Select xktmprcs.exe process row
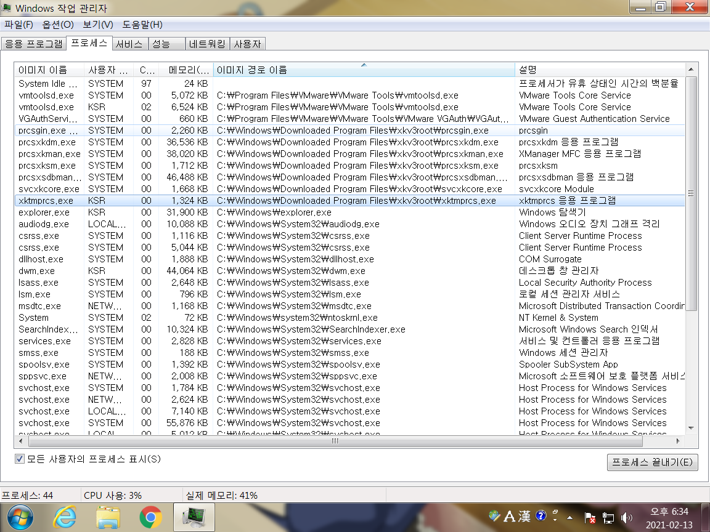 click(349, 200)
